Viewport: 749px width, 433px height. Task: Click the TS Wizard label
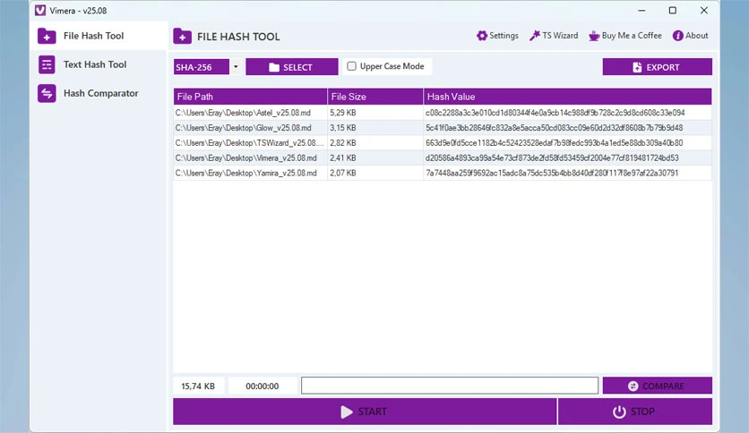click(x=560, y=35)
